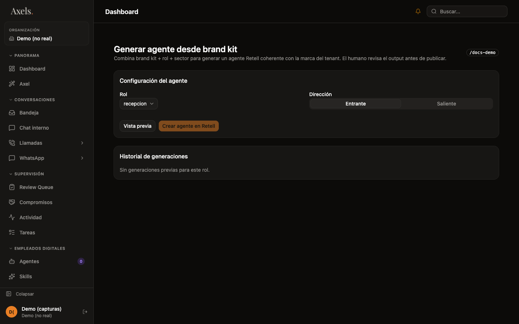Image resolution: width=519 pixels, height=324 pixels.
Task: Open Axel via its magic wand icon
Action: coord(12,84)
